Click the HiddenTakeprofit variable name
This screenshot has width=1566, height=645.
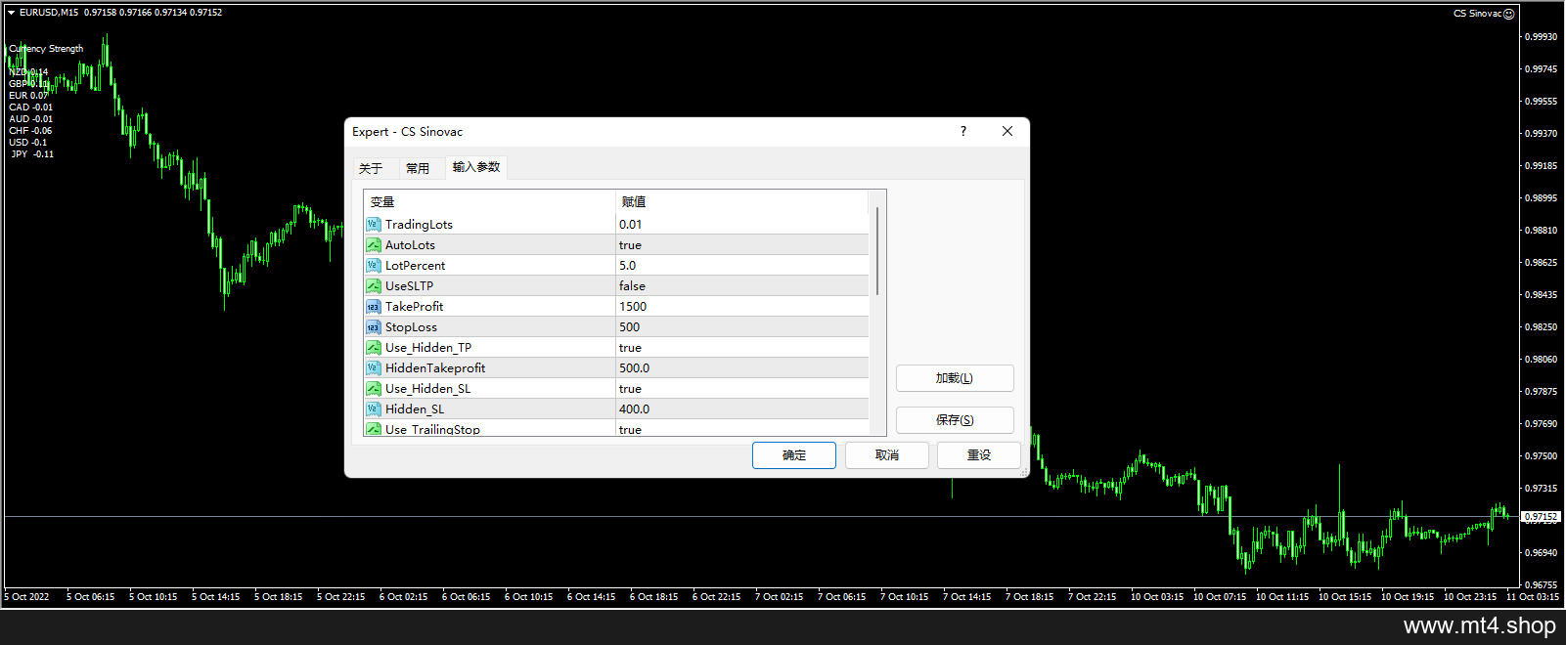point(435,368)
